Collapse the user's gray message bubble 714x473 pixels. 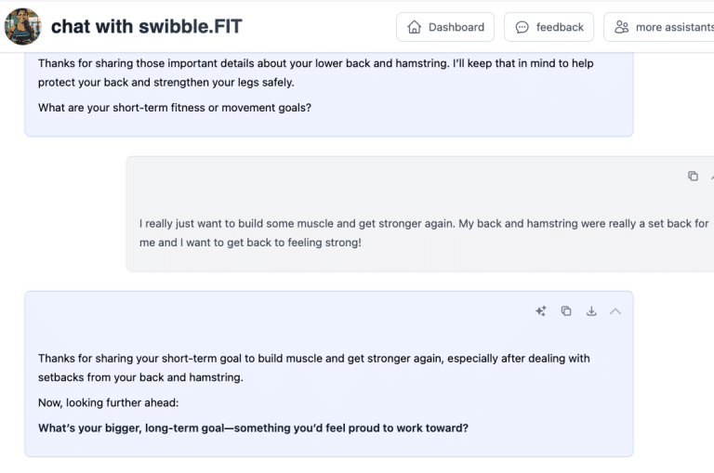pos(711,176)
